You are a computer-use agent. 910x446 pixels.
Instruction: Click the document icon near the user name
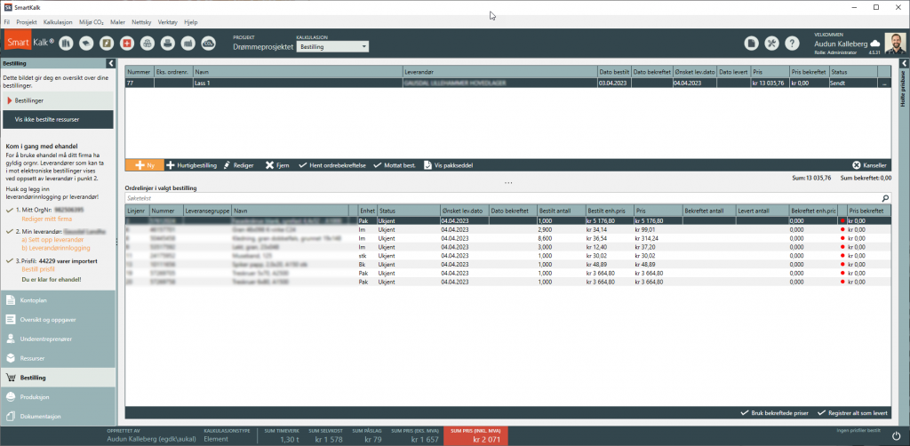point(751,43)
